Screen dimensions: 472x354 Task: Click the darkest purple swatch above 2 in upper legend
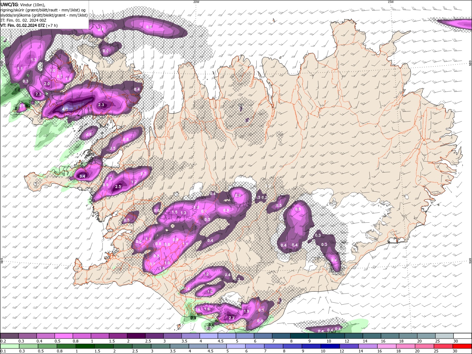pos(136,336)
